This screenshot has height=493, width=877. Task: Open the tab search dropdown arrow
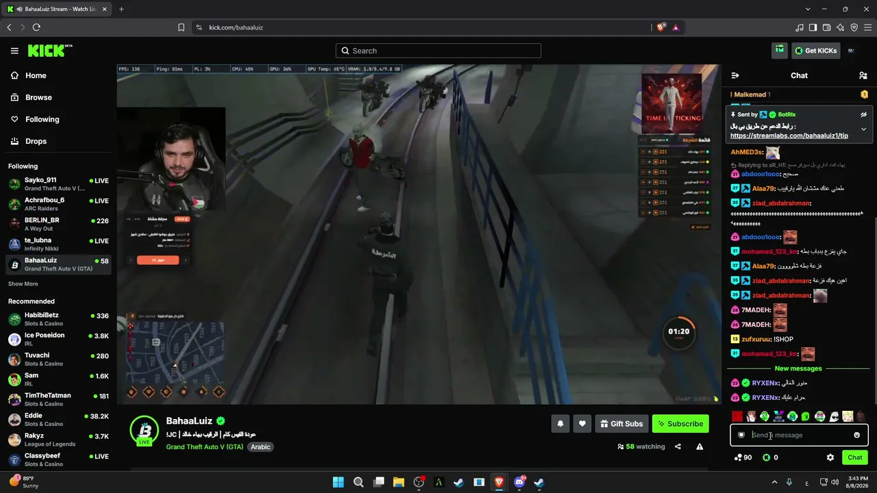(808, 9)
